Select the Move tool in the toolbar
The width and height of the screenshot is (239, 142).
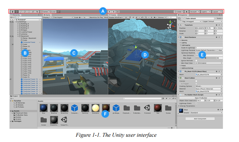click(16, 12)
